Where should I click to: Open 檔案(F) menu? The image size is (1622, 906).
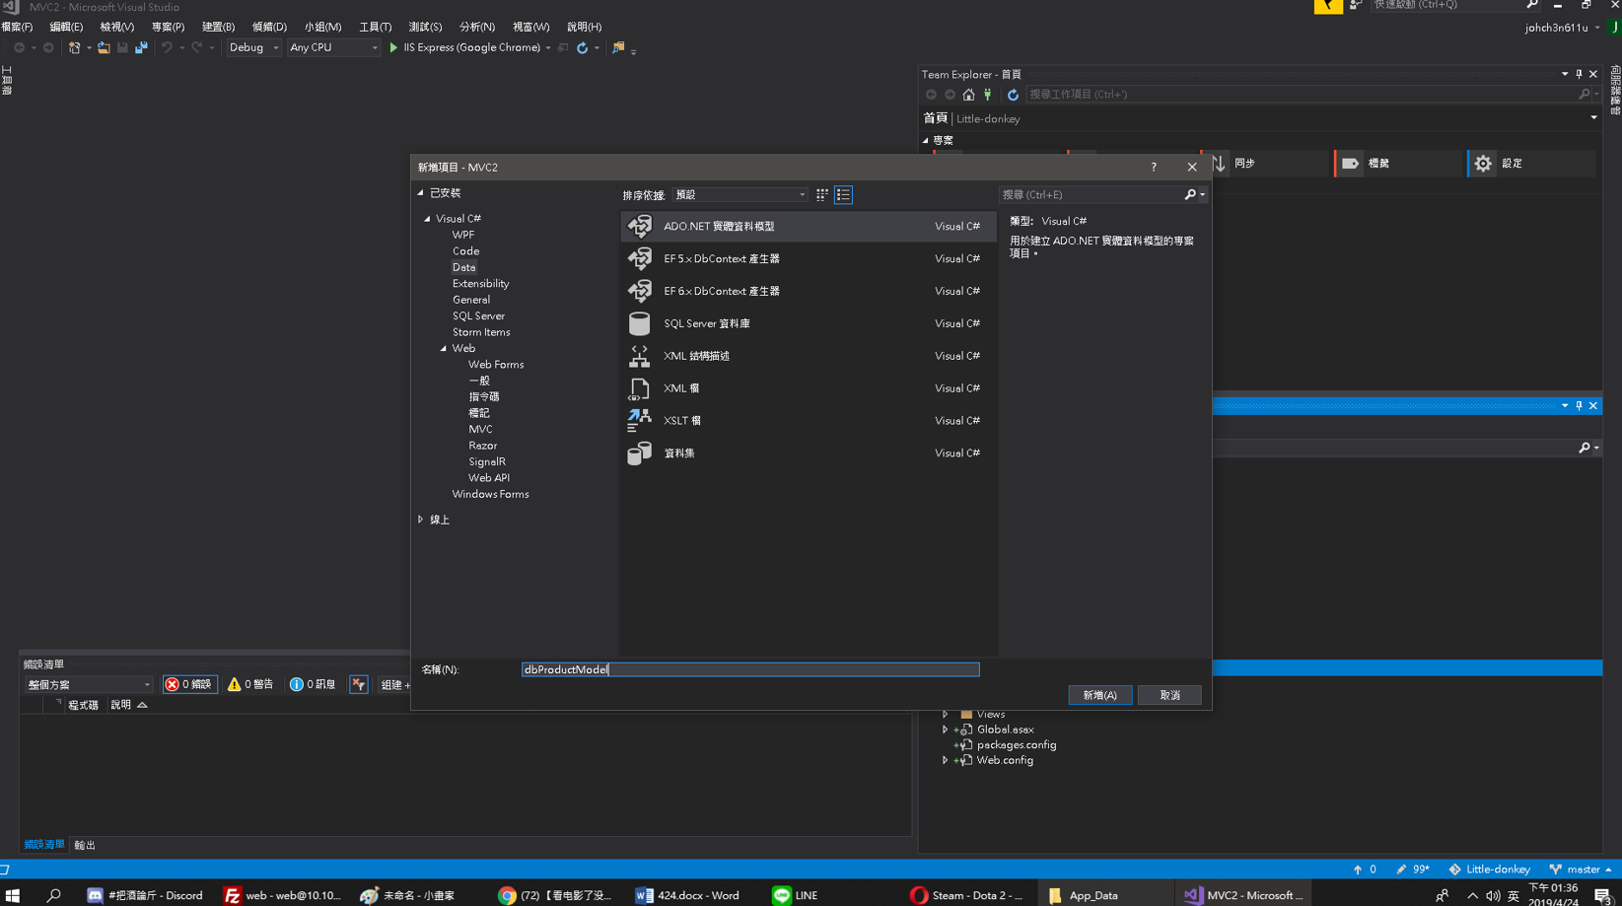pos(17,27)
